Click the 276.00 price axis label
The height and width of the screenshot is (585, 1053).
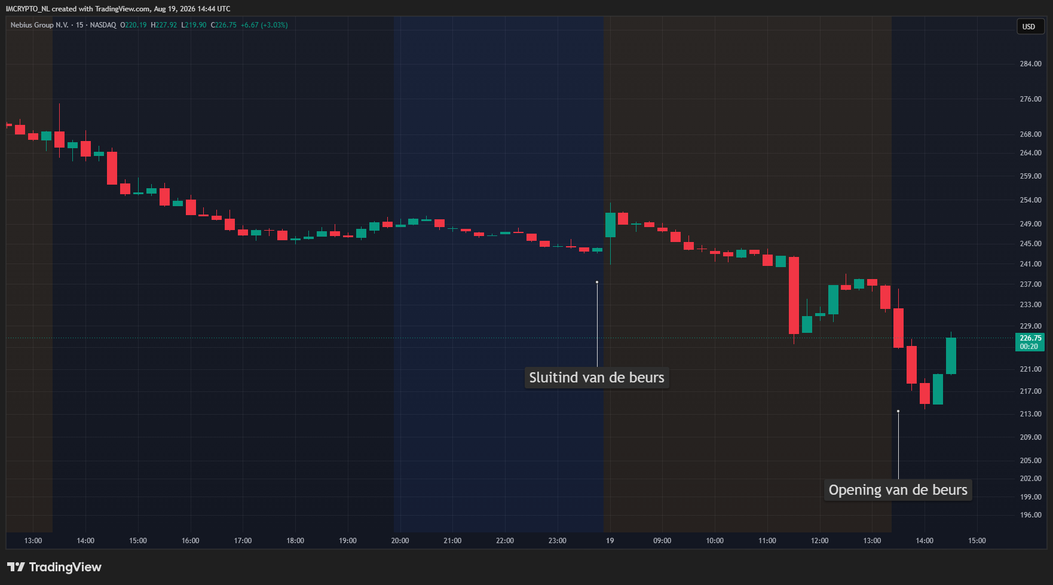pyautogui.click(x=1030, y=99)
